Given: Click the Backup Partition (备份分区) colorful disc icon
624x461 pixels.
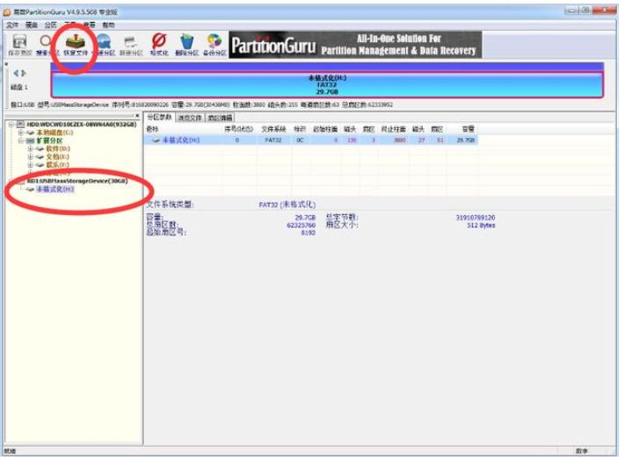Looking at the screenshot, I should [214, 41].
